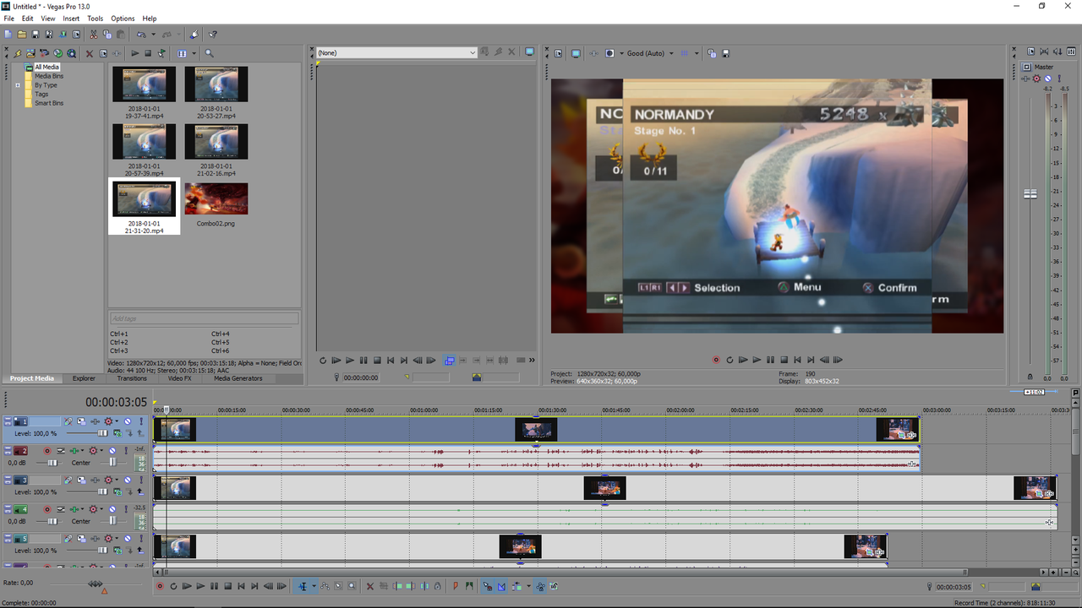Viewport: 1082px width, 608px height.
Task: Switch to the Media Generators tab
Action: pyautogui.click(x=238, y=378)
